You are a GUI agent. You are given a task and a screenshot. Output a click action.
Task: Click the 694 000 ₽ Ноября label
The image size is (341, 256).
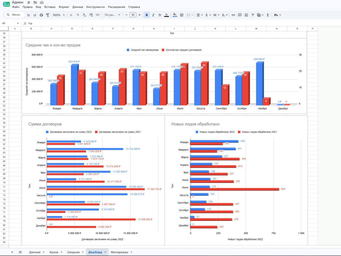[259, 59]
